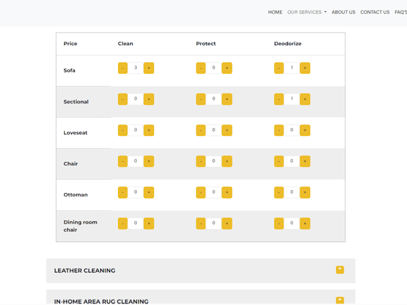The height and width of the screenshot is (305, 407).
Task: Increment Chair Deodorize count
Action: click(x=305, y=161)
